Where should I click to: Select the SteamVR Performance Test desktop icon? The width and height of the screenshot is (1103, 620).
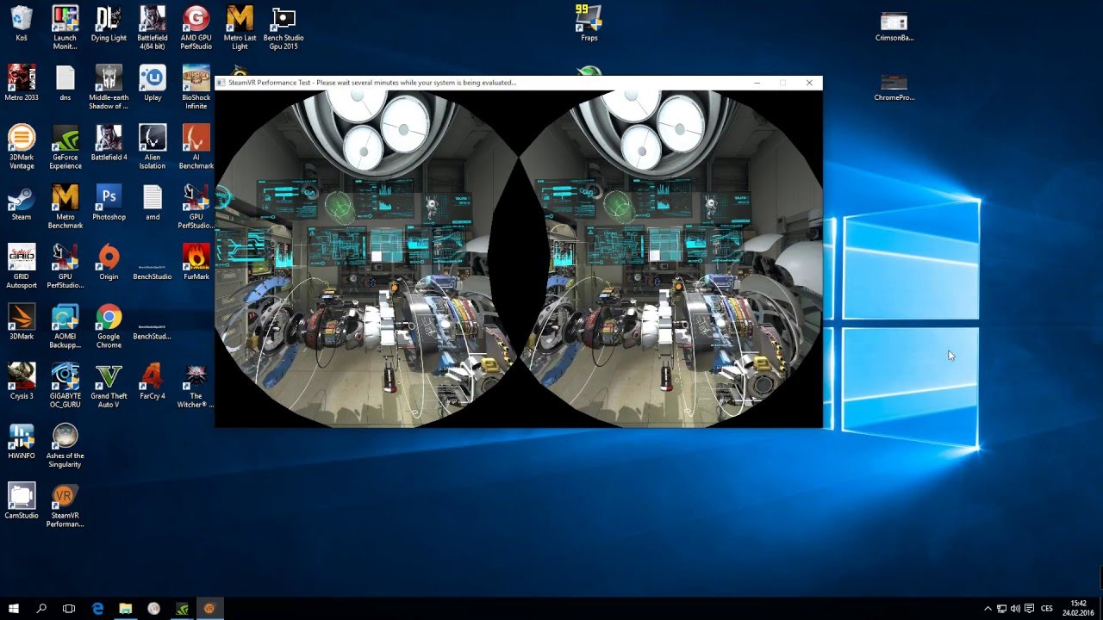point(65,505)
